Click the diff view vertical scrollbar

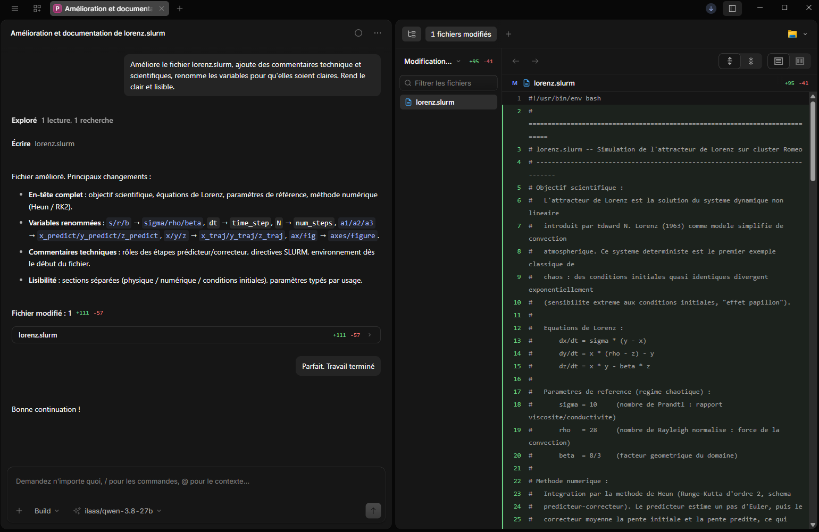pos(813,141)
